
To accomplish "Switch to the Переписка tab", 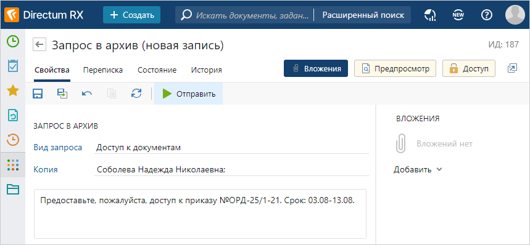I will (103, 70).
